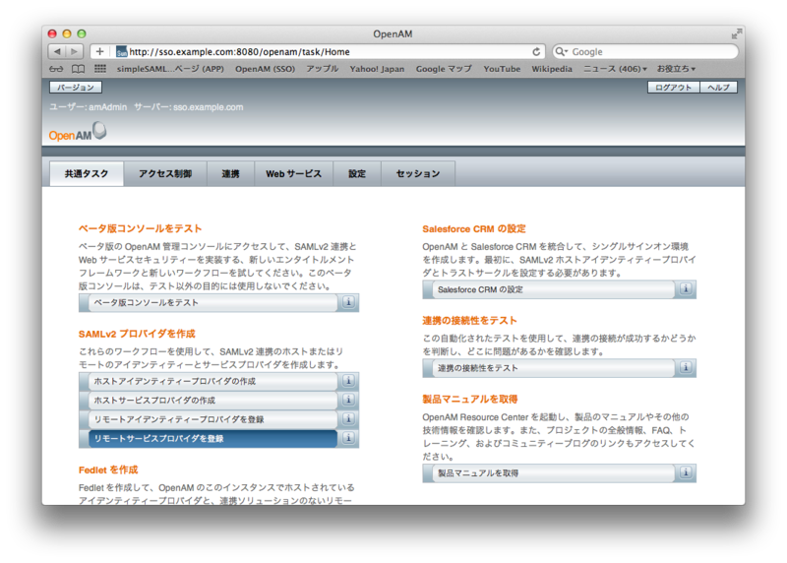This screenshot has height=563, width=787.
Task: Click the browser back arrow
Action: 57,51
